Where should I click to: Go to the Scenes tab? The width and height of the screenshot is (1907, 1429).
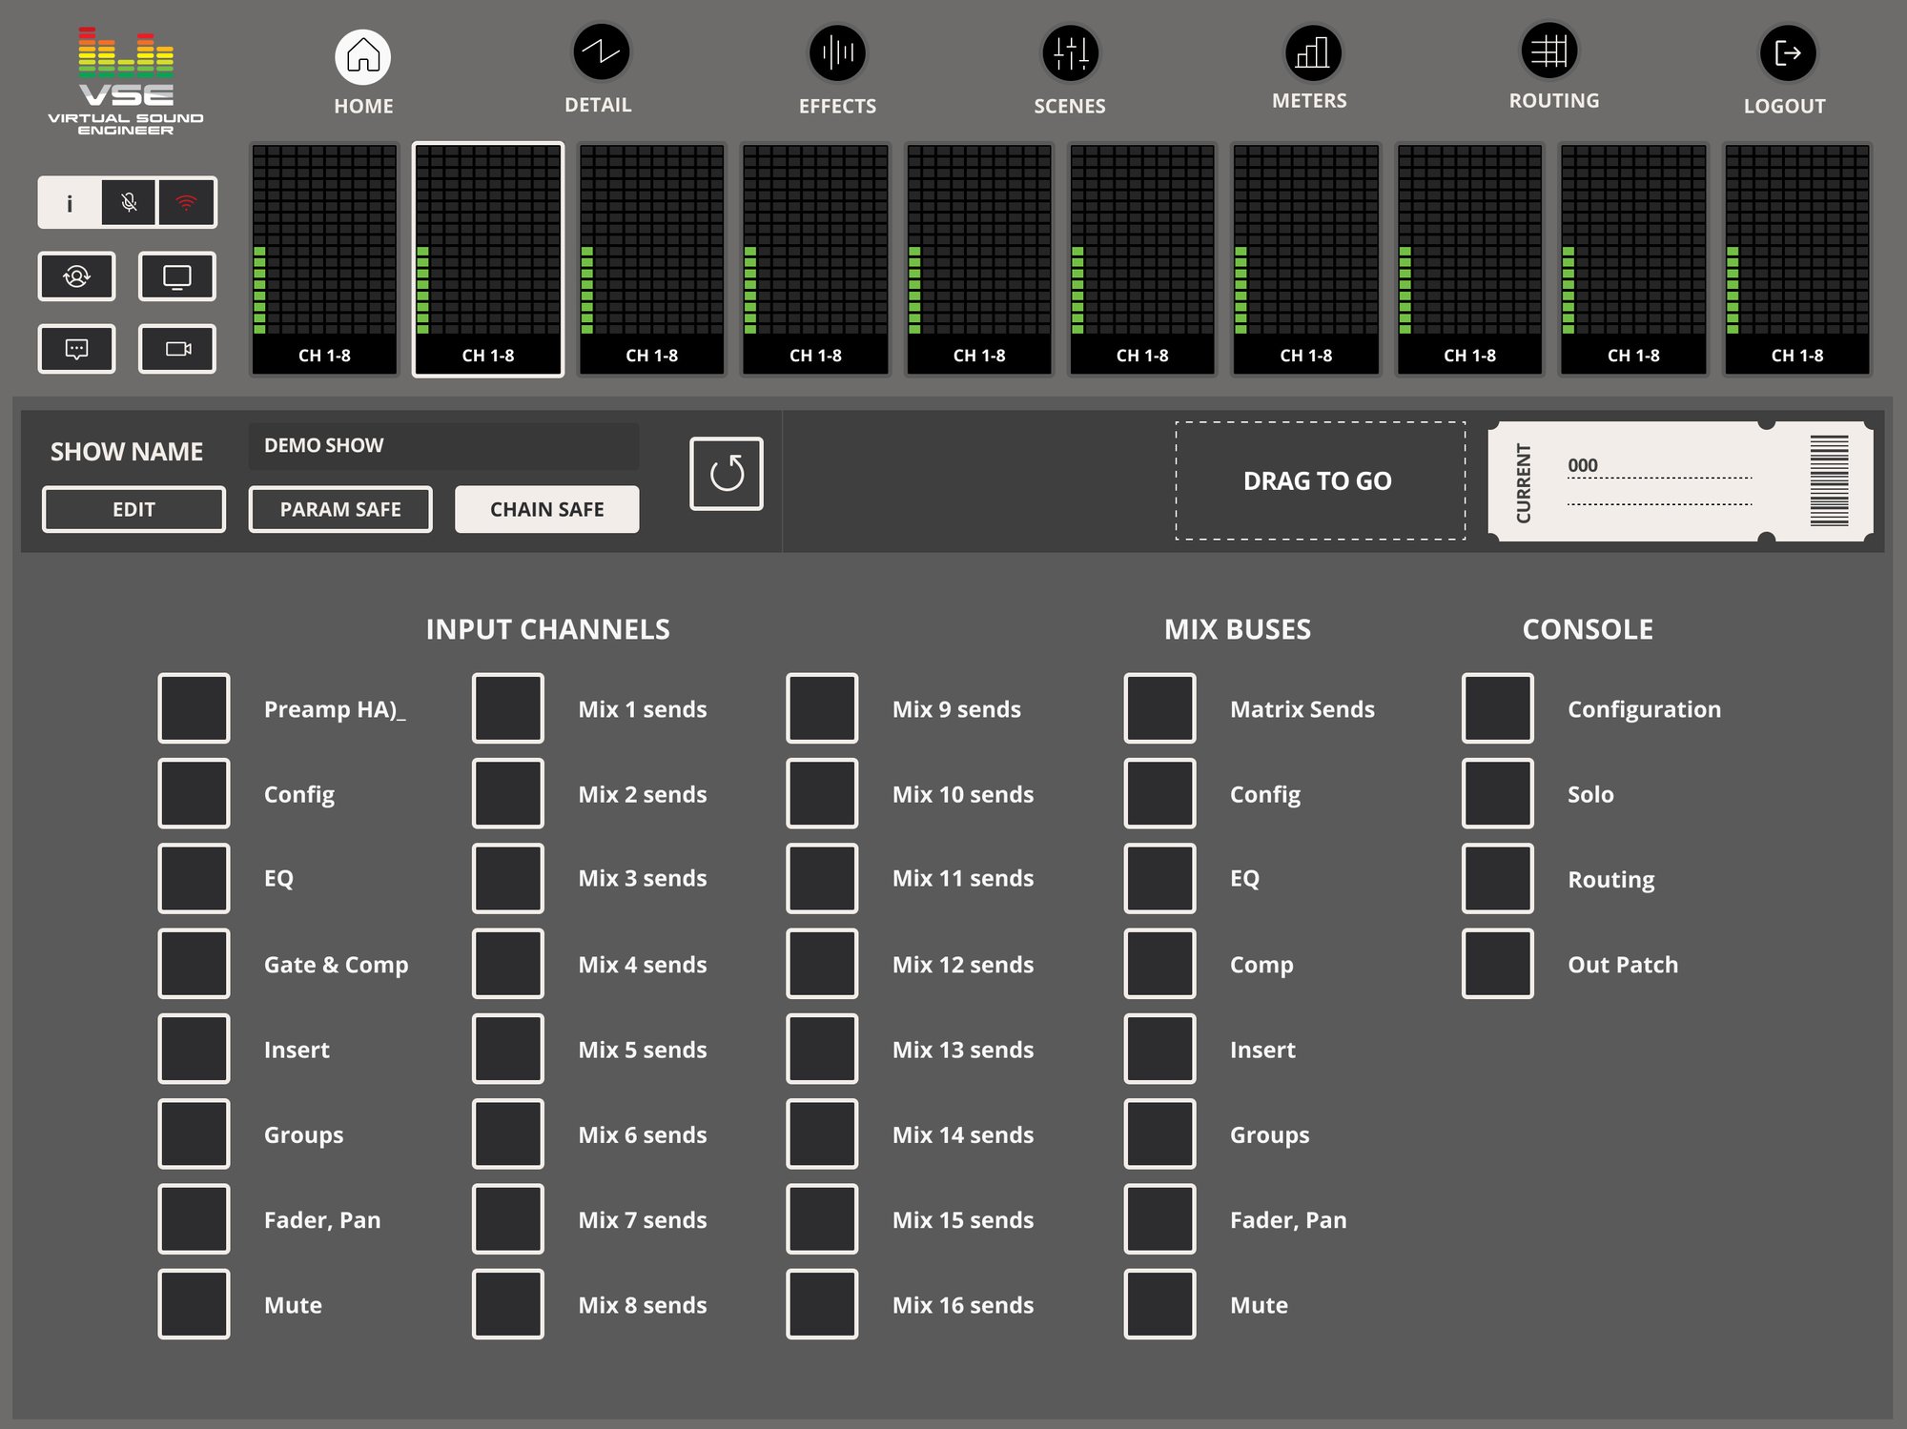(1070, 55)
